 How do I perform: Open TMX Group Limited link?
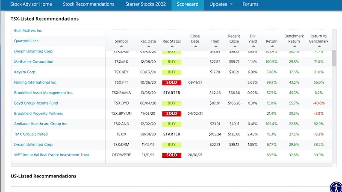(31, 134)
